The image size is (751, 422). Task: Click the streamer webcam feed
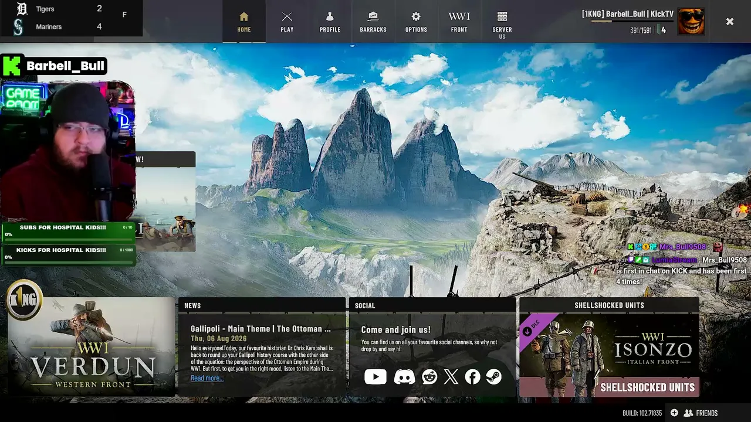68,151
